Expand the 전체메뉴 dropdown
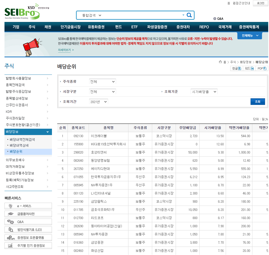269x255 pixels. [x=249, y=35]
